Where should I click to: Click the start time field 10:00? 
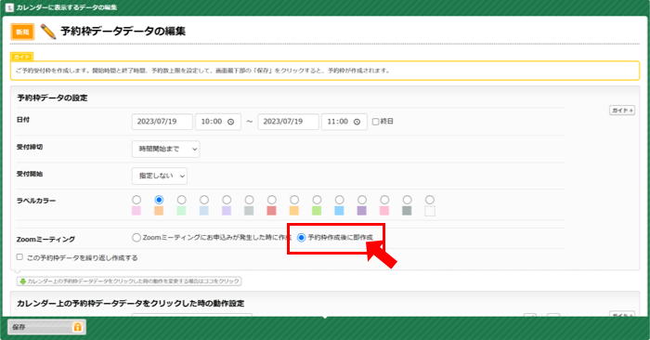tap(218, 122)
